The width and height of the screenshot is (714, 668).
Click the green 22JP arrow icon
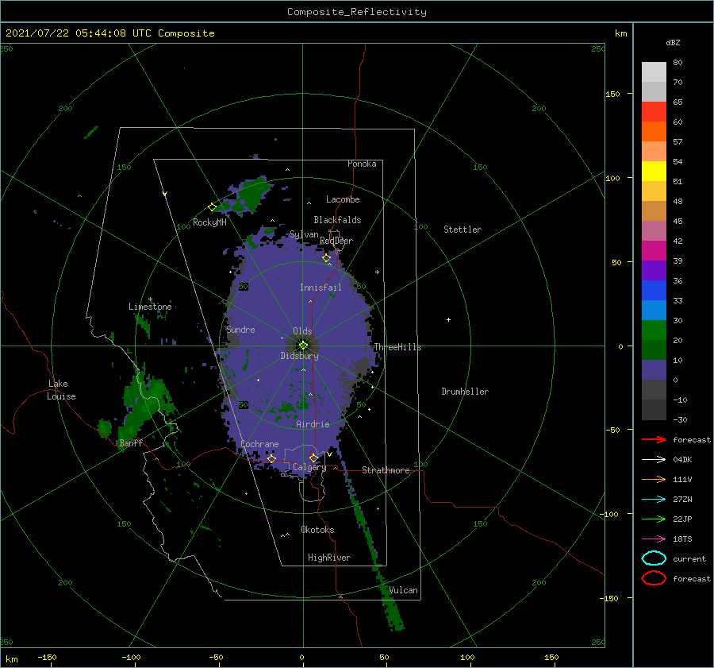654,519
